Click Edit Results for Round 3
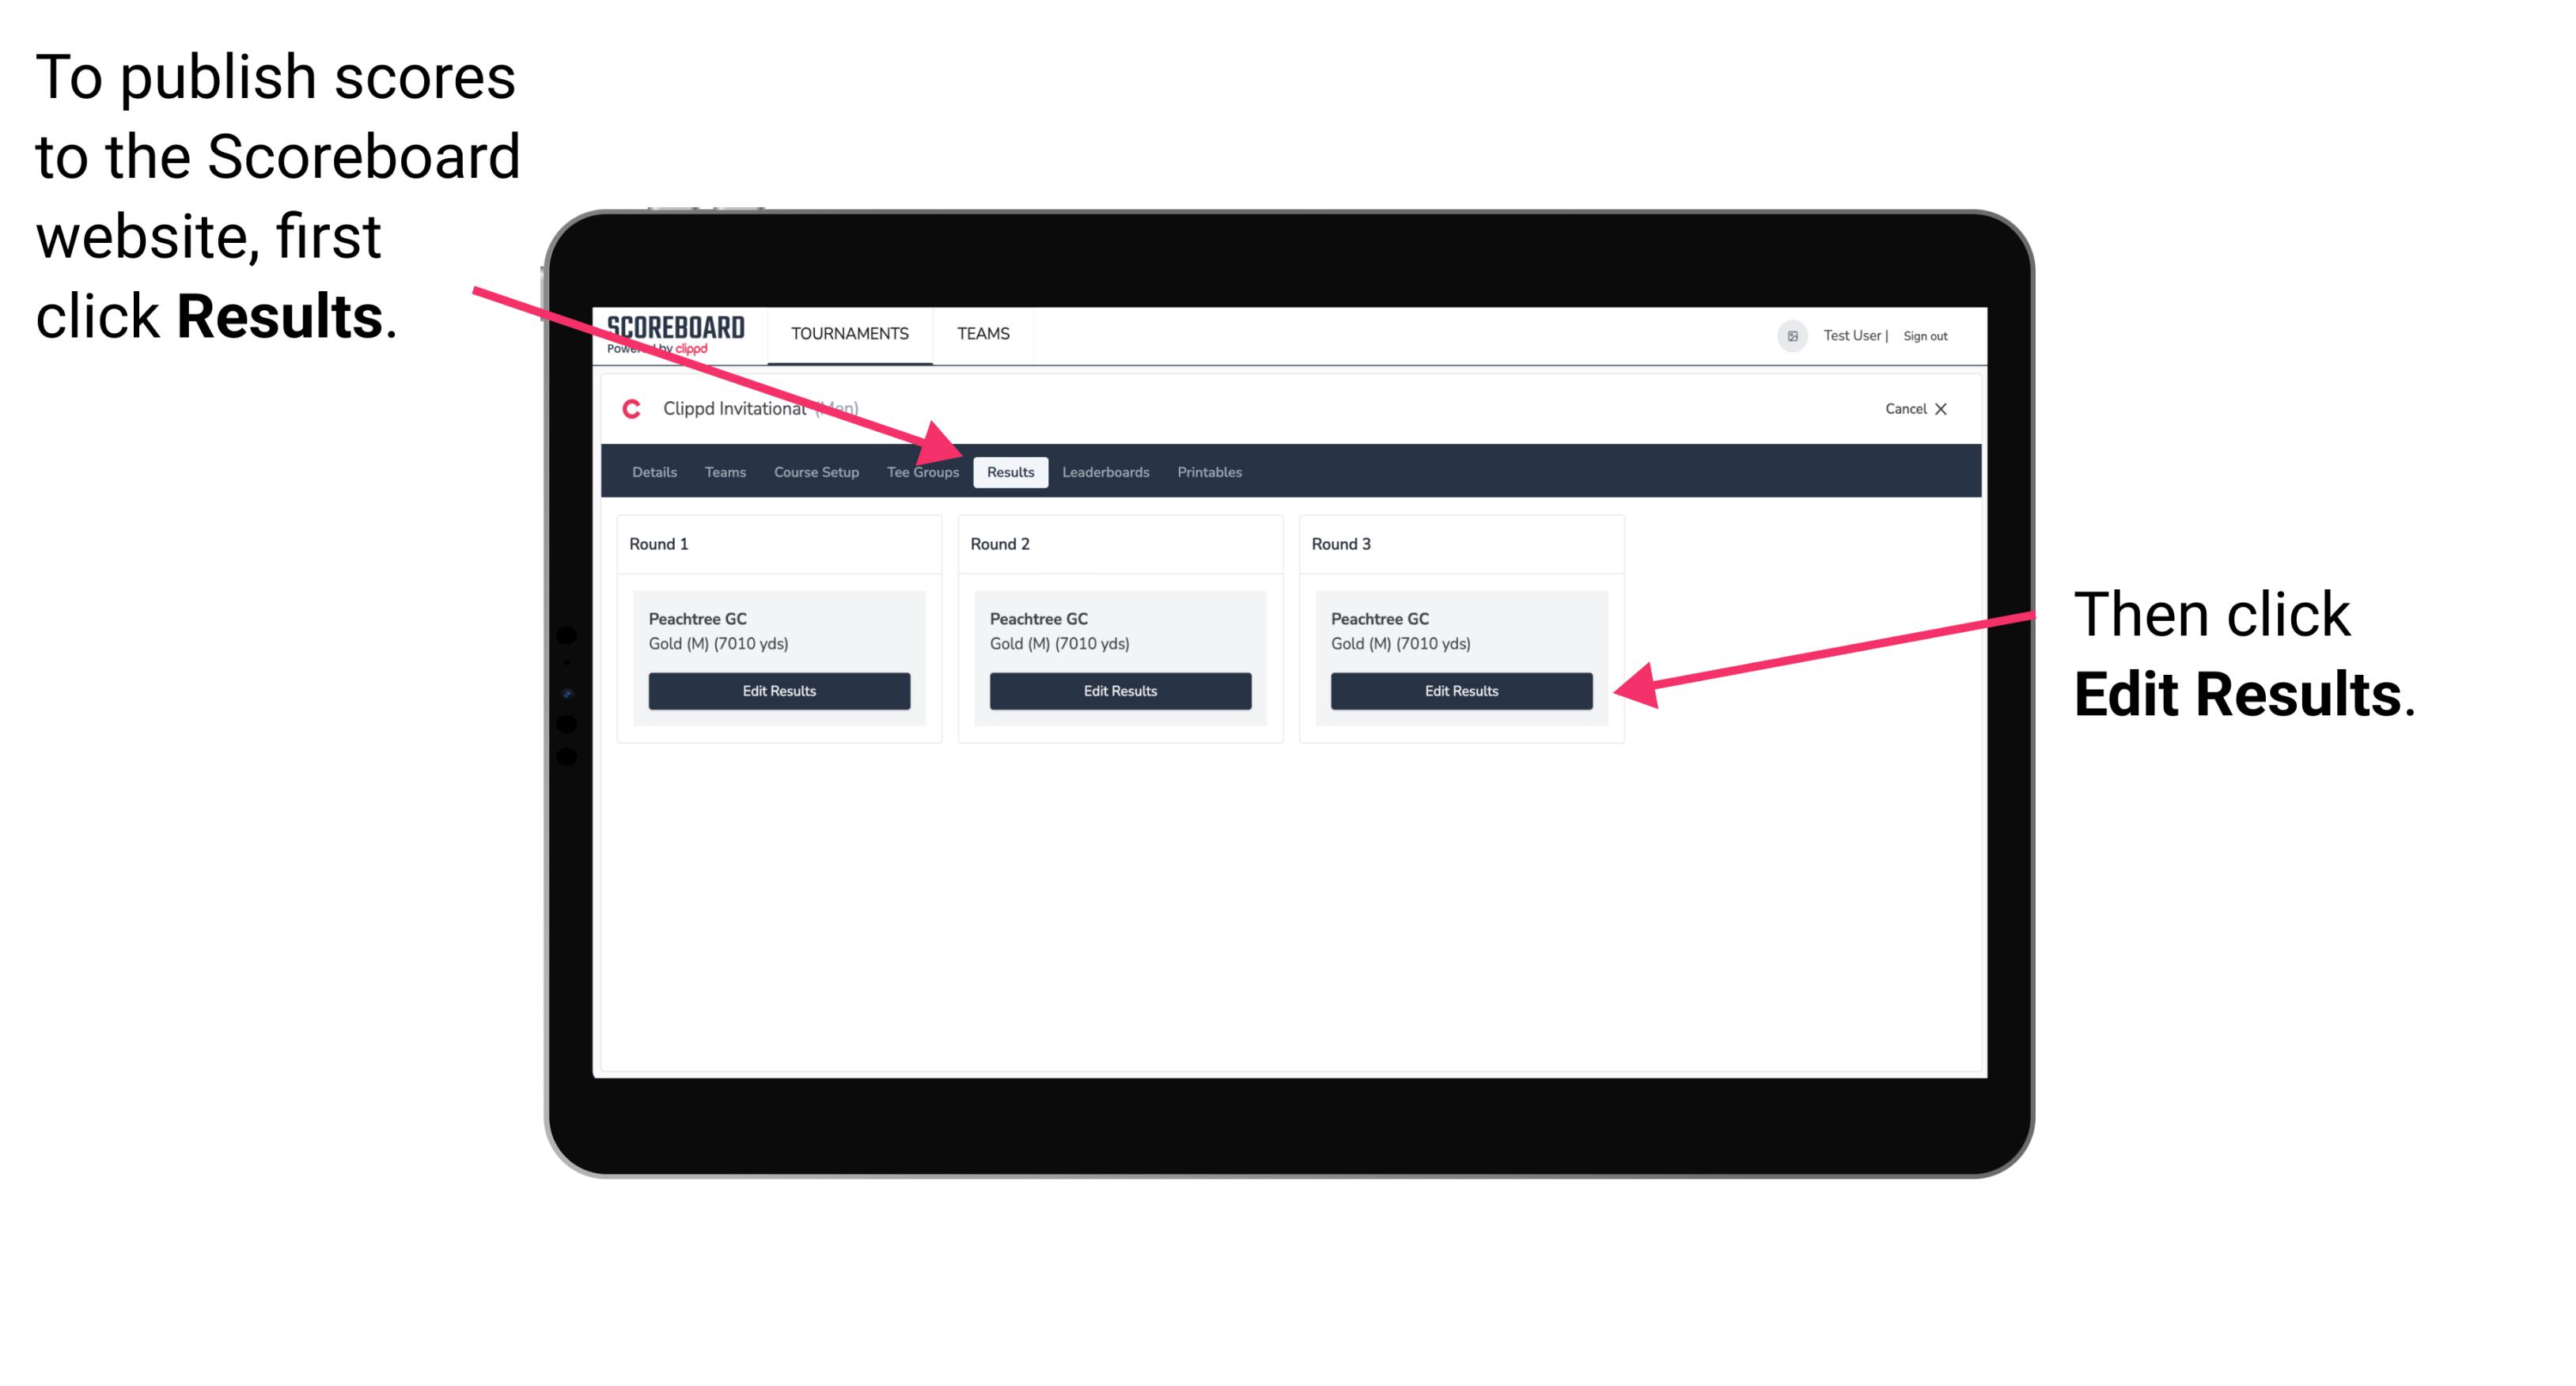This screenshot has height=1386, width=2576. tap(1458, 691)
